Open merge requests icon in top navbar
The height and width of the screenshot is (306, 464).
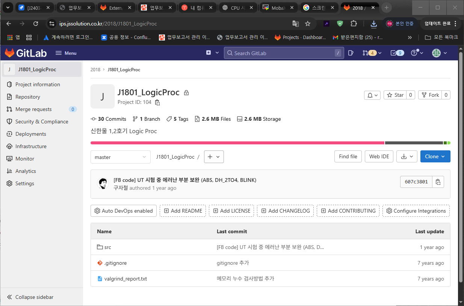pos(372,53)
